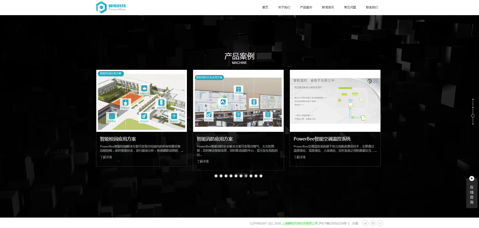The height and width of the screenshot is (228, 479).
Task: Select the sixth carousel pagination dot
Action: [241, 176]
